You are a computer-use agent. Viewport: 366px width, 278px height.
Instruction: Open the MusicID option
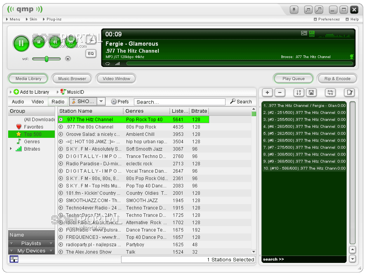[x=72, y=92]
